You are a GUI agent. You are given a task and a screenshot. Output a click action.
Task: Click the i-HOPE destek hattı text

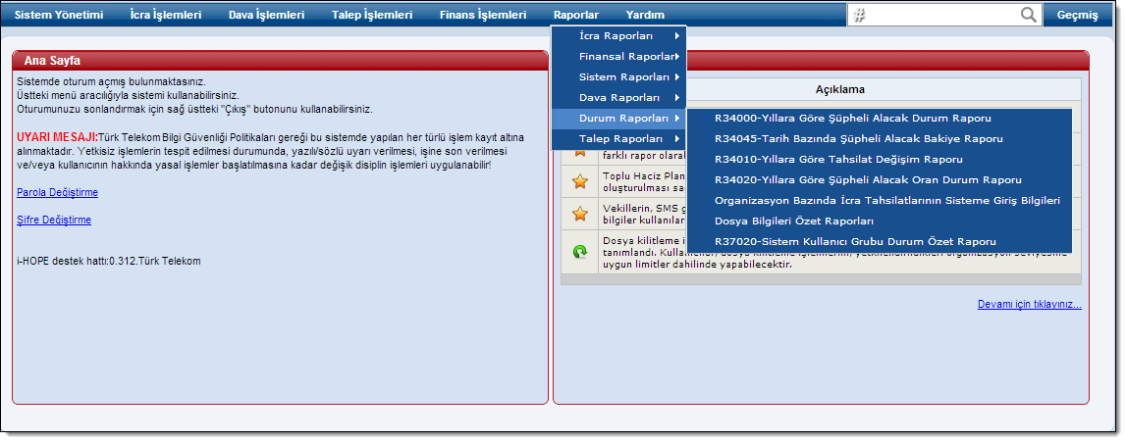pyautogui.click(x=108, y=262)
